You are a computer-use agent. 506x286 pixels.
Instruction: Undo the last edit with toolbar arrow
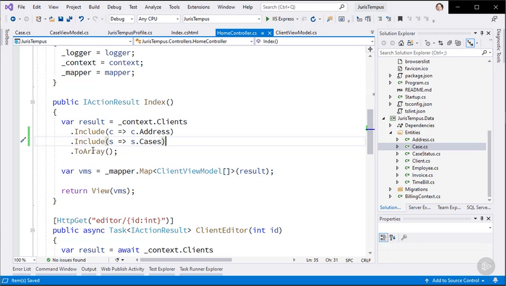(x=82, y=19)
